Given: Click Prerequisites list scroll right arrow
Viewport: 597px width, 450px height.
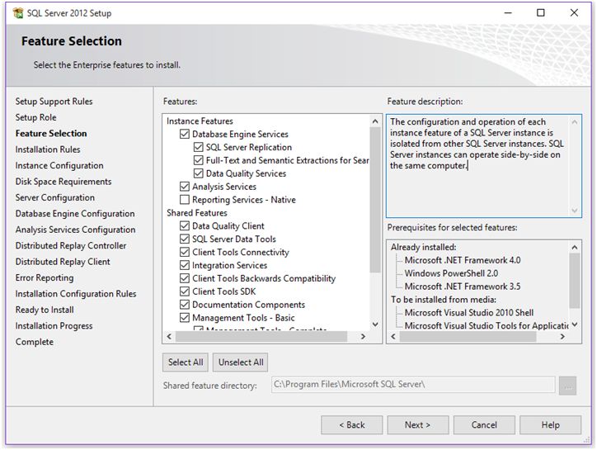Looking at the screenshot, I should tap(562, 336).
